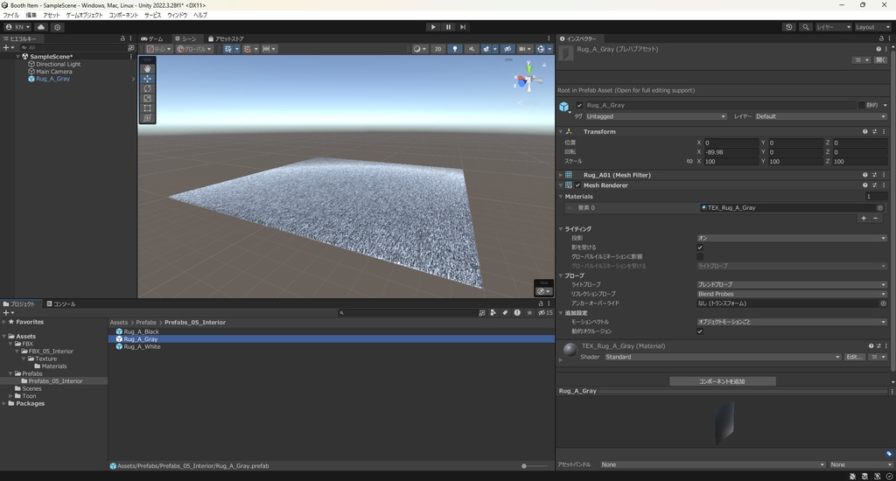Click the Pause button
Screen dimensions: 896x481
(448, 27)
